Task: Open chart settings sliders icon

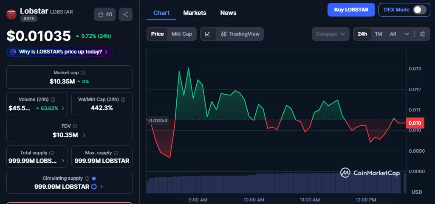Action: click(422, 34)
